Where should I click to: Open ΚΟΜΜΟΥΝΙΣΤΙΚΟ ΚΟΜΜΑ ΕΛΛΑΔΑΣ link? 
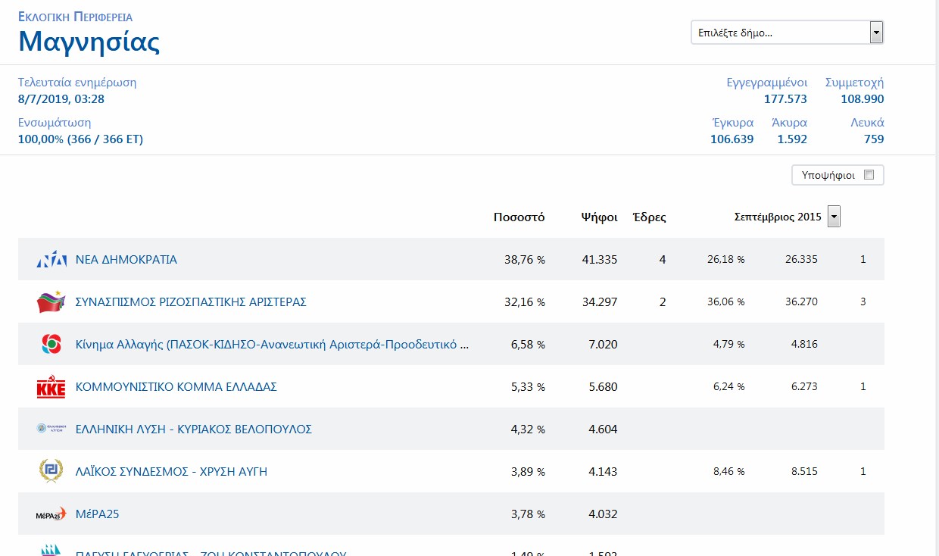(x=176, y=387)
